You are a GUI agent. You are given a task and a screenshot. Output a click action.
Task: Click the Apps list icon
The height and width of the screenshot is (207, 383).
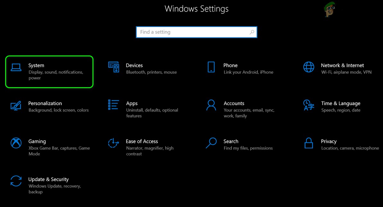click(x=114, y=105)
